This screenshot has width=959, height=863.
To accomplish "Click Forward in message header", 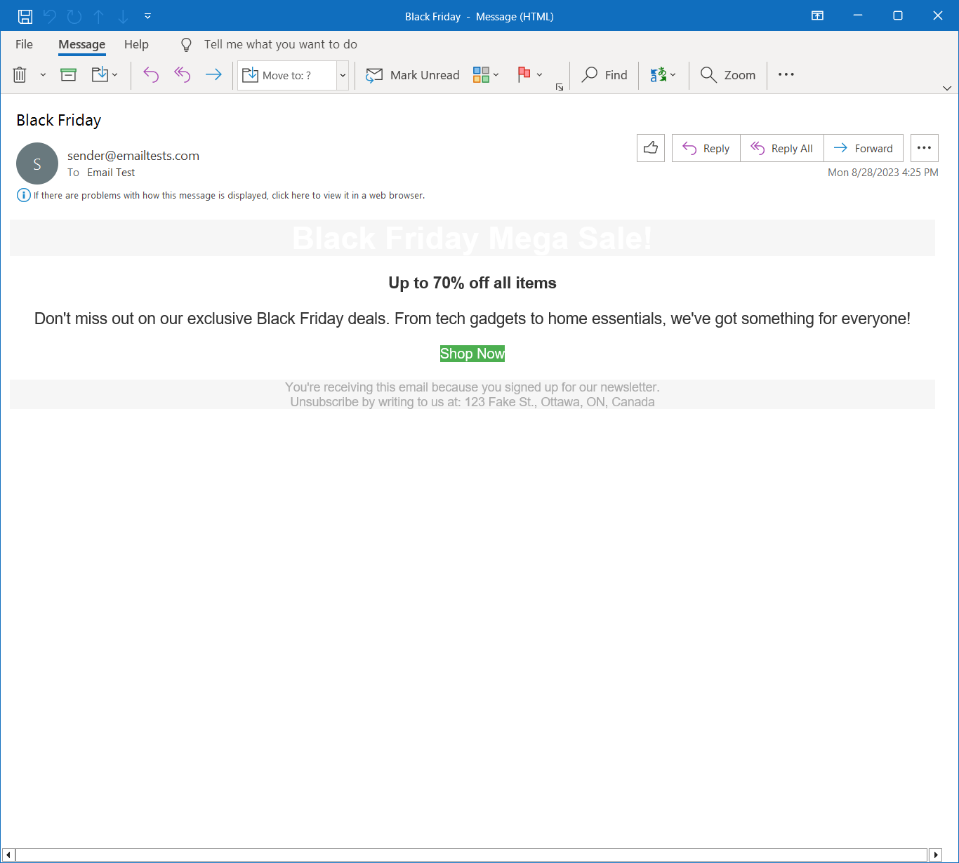I will tap(864, 148).
